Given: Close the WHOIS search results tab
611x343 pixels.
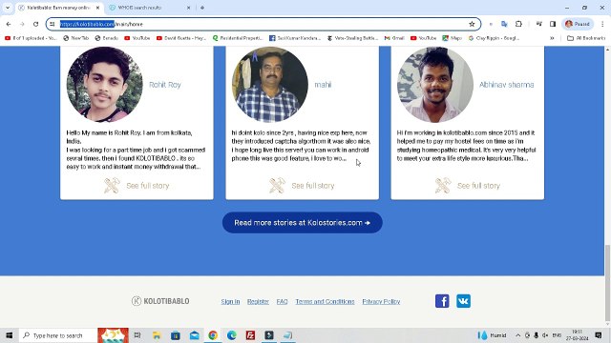Looking at the screenshot, I should click(x=189, y=8).
